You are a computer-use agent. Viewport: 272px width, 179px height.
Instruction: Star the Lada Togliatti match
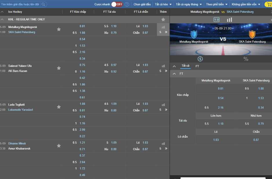click(59, 107)
